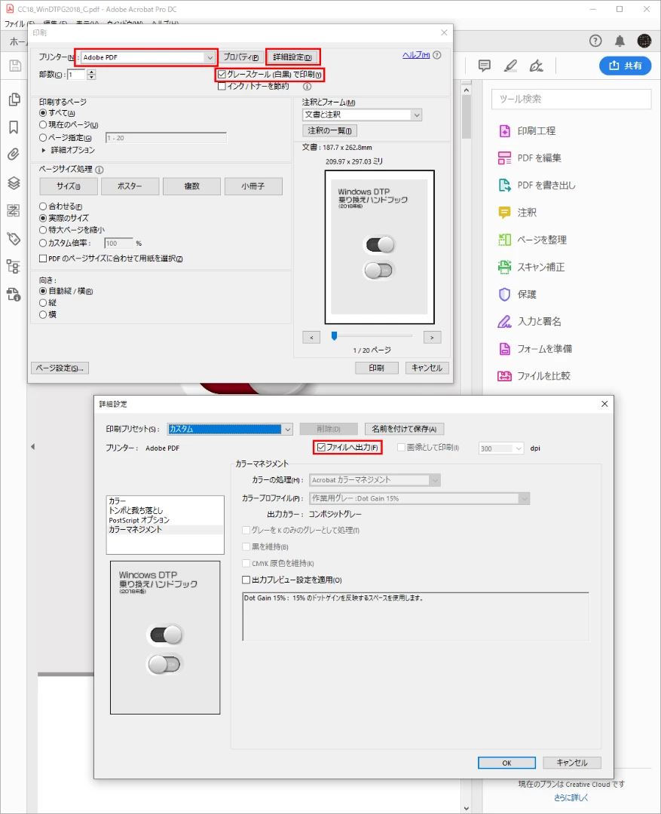
Task: Open the attachments paperclip sidebar icon
Action: click(14, 155)
